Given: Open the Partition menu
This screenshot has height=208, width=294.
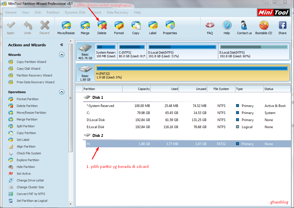Looking at the screenshot, I should click(53, 12).
